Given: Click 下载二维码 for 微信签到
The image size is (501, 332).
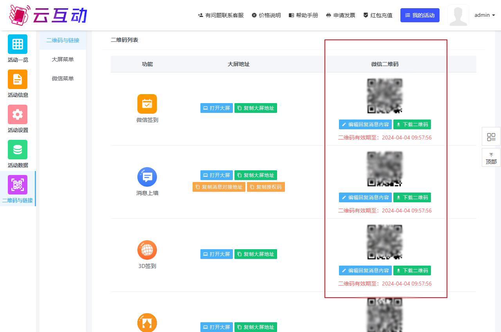Looking at the screenshot, I should tap(412, 125).
